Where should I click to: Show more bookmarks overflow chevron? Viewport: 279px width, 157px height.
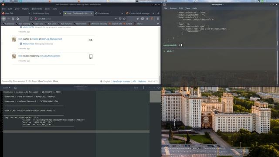tap(158, 24)
